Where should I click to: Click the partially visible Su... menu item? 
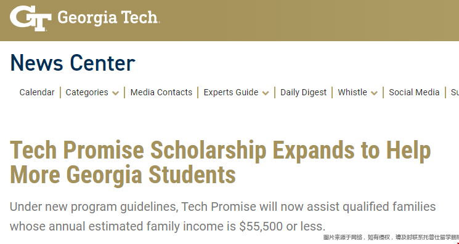pyautogui.click(x=455, y=92)
